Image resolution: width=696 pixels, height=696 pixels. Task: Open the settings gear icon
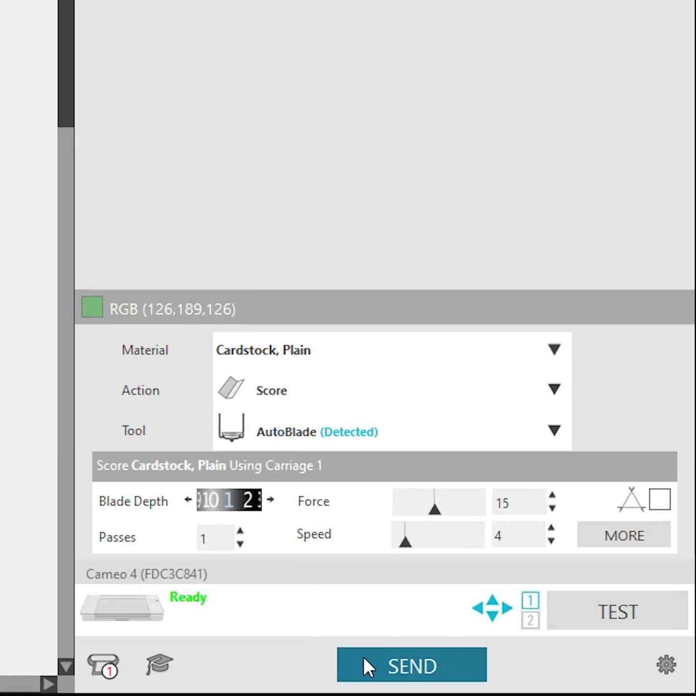(x=666, y=665)
